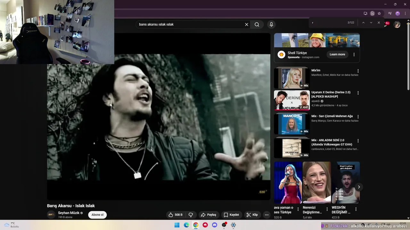Go to next find-in-page match
Viewport: 410px width, 230px height.
point(371,23)
